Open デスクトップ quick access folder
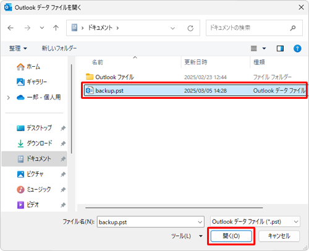The width and height of the screenshot is (309, 251). [x=34, y=128]
